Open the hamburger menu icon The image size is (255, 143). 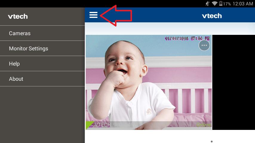click(93, 15)
